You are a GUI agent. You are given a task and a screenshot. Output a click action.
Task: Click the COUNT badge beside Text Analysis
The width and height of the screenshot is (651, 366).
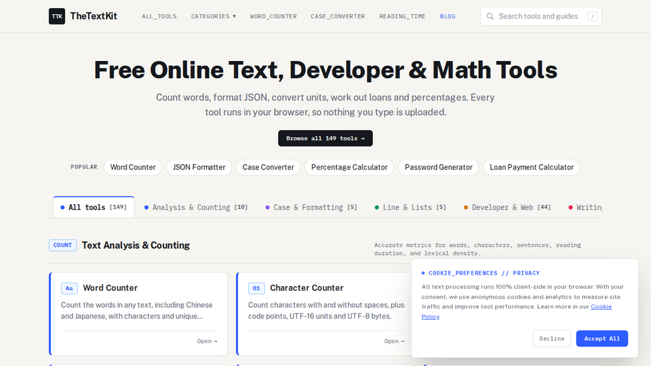62,245
